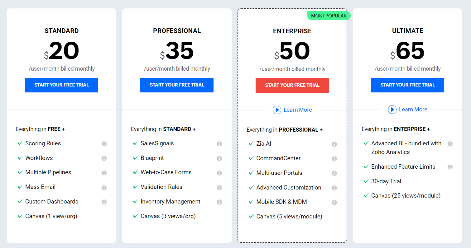
Task: Play the Enterprise Learn More video icon
Action: point(277,110)
